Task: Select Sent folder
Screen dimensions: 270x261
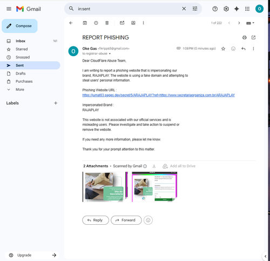Action: click(30, 65)
